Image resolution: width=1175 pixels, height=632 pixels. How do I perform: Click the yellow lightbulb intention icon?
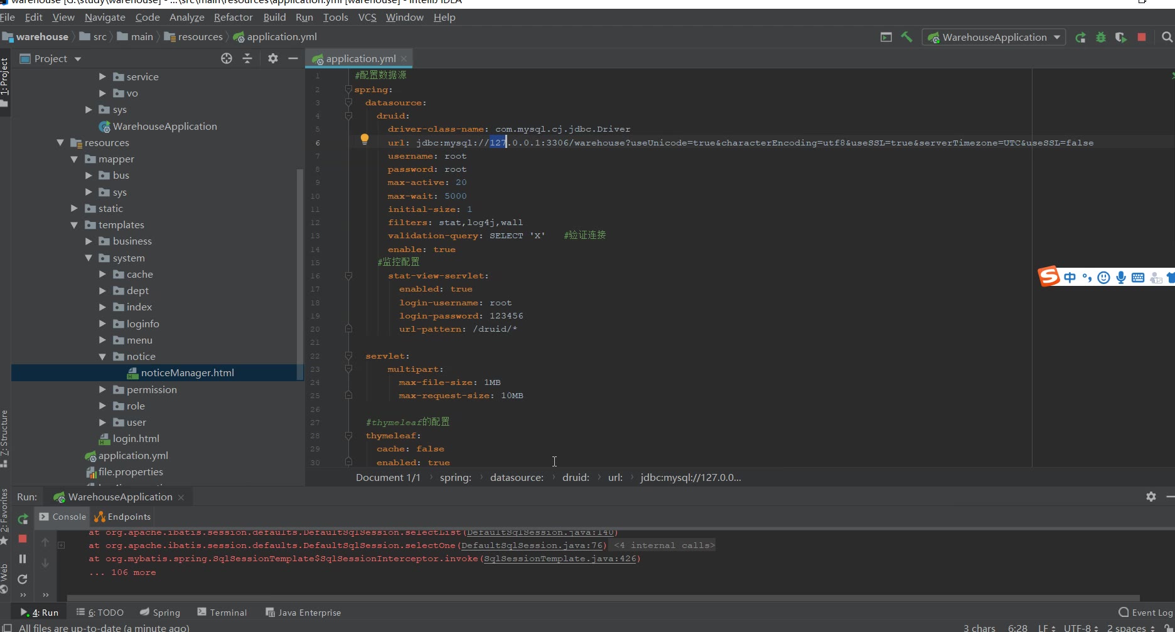tap(364, 139)
